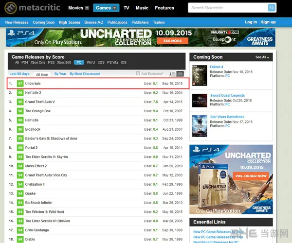The image size is (292, 243).
Task: Focus the Search Metacritic field
Action: pos(228,8)
